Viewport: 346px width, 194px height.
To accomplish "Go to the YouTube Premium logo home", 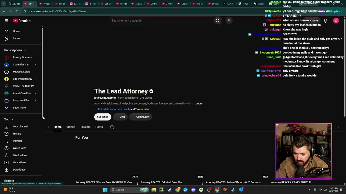I will pos(22,21).
